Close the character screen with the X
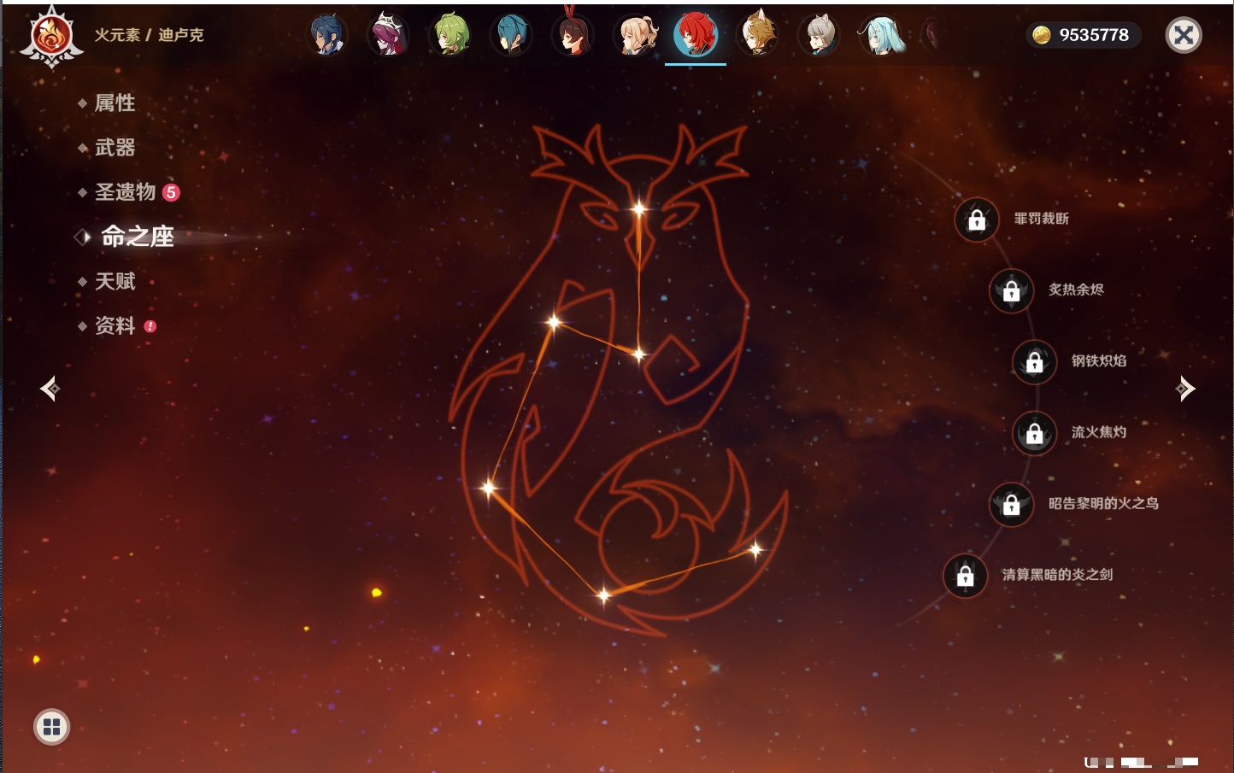Viewport: 1234px width, 773px height. coord(1184,35)
